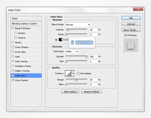Open the Styles panel entry
The width and height of the screenshot is (151, 118).
(26, 18)
